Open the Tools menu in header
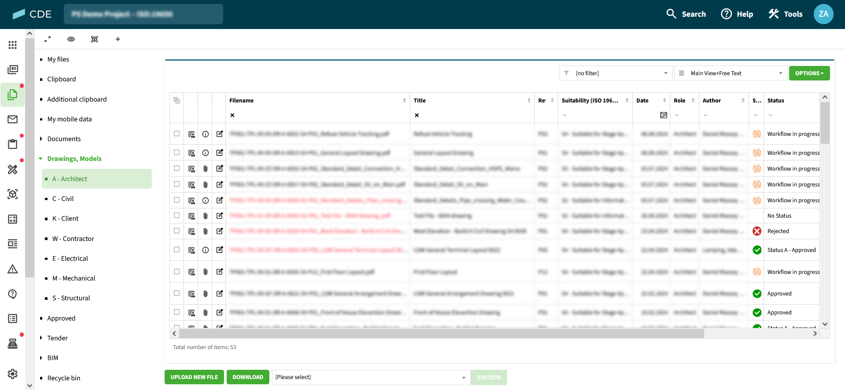845x390 pixels. pyautogui.click(x=786, y=14)
